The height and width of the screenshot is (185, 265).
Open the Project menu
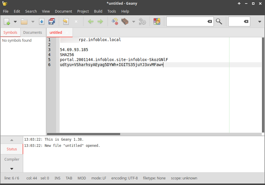point(83,11)
